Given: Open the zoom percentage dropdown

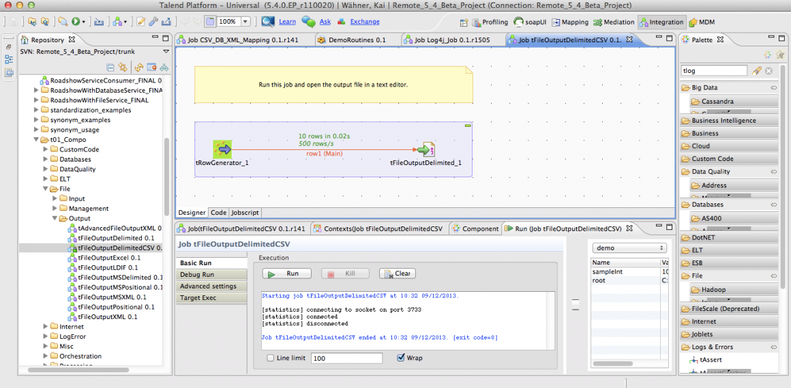Looking at the screenshot, I should tap(245, 22).
